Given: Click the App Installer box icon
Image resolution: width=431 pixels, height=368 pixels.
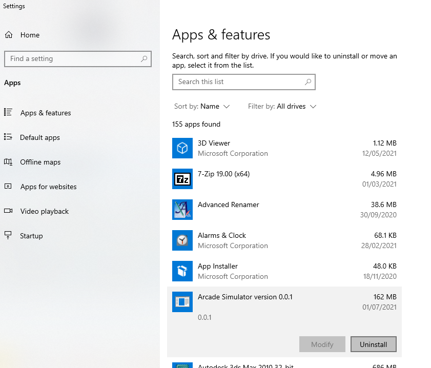Looking at the screenshot, I should point(182,271).
